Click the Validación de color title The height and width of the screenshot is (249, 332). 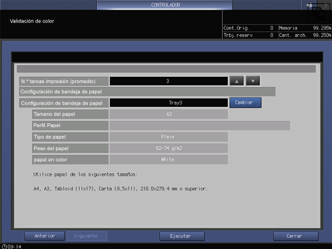[x=32, y=21]
